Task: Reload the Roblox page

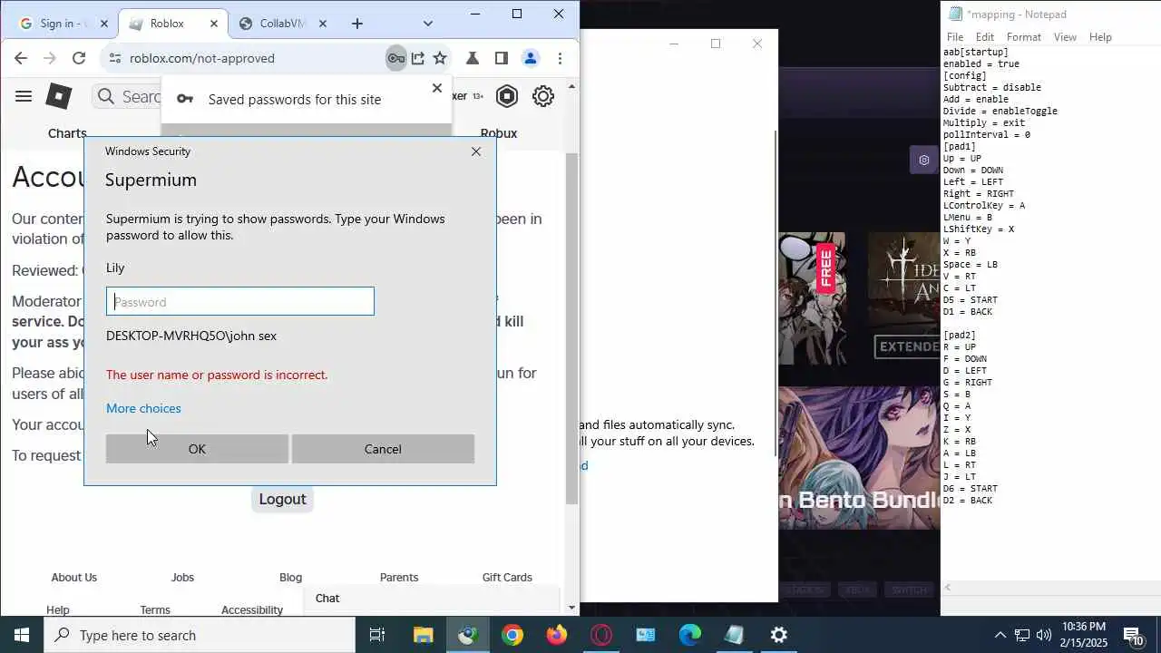Action: [x=79, y=58]
